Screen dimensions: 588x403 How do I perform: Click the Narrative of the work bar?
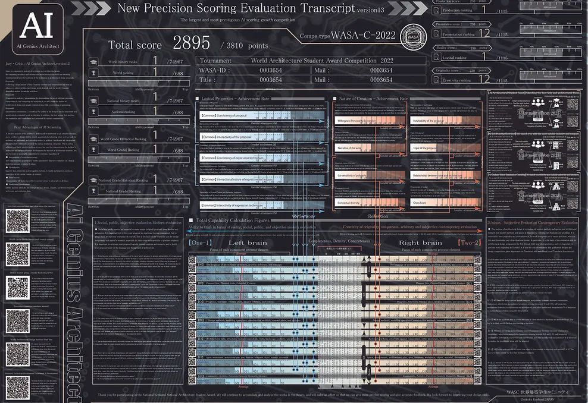click(370, 148)
